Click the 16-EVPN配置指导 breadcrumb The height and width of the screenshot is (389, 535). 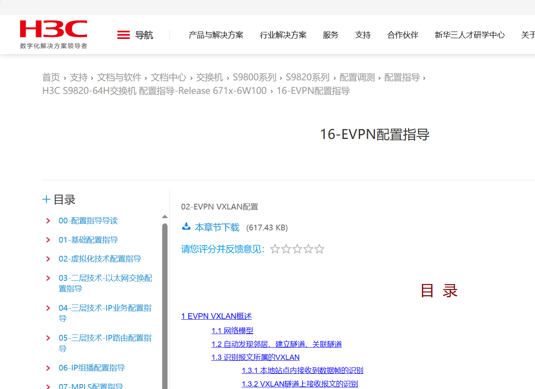coord(313,91)
